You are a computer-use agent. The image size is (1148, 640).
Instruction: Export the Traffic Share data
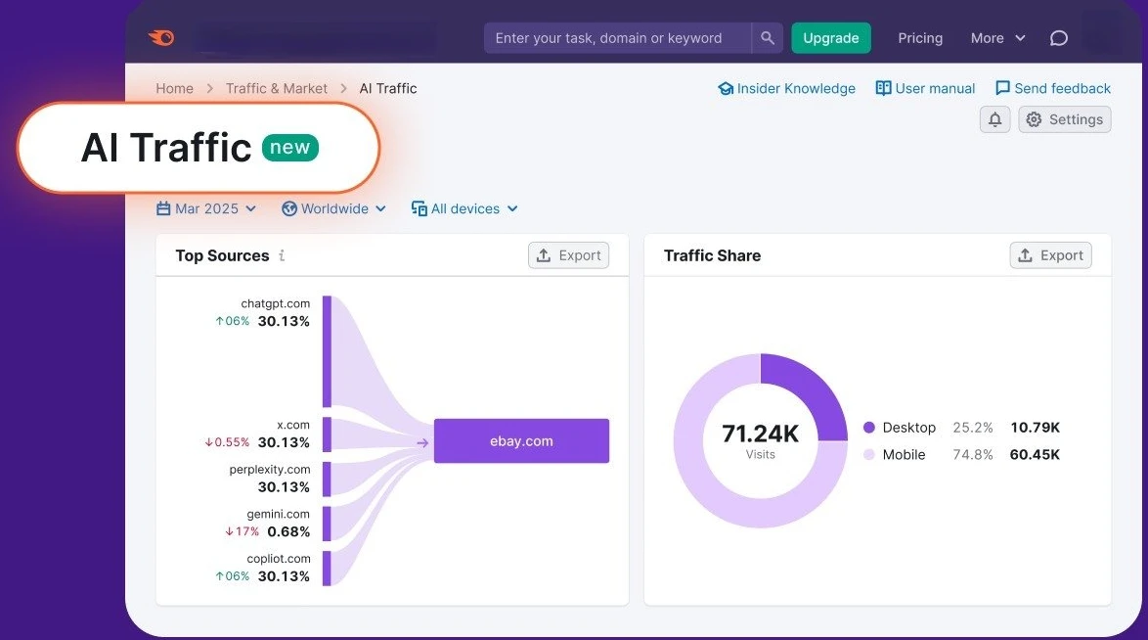point(1050,255)
